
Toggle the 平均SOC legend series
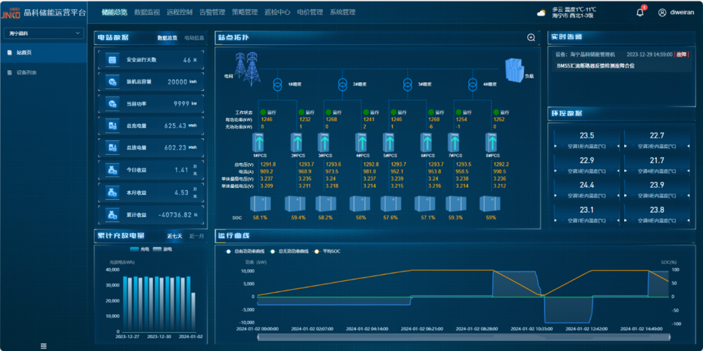(x=327, y=251)
